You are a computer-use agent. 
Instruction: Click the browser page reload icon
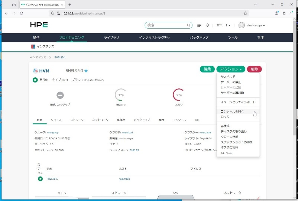pyautogui.click(x=22, y=13)
